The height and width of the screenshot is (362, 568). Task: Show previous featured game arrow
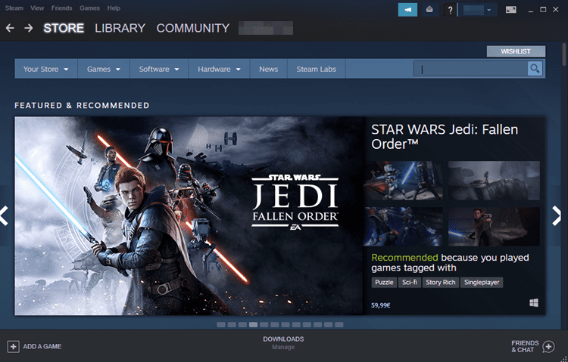click(x=5, y=216)
